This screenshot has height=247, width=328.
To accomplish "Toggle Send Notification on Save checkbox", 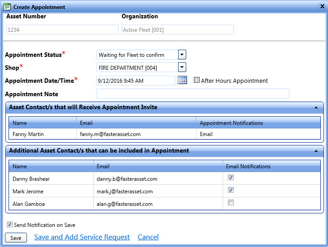I will pos(9,225).
